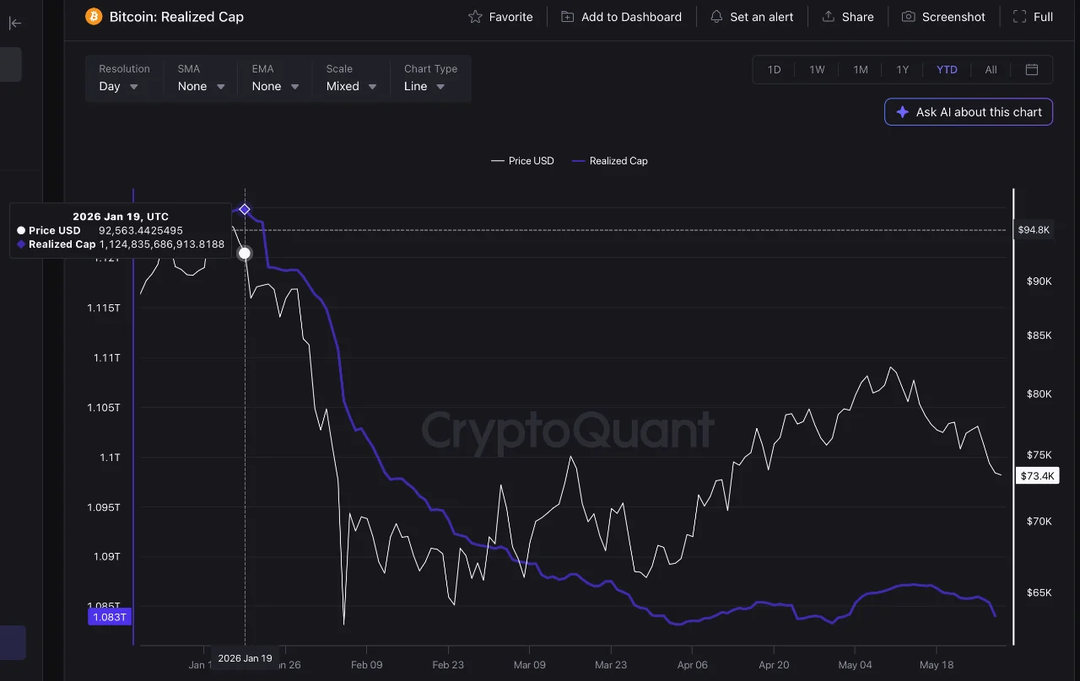Click the Favorite star icon
Image resolution: width=1080 pixels, height=681 pixels.
[x=475, y=17]
